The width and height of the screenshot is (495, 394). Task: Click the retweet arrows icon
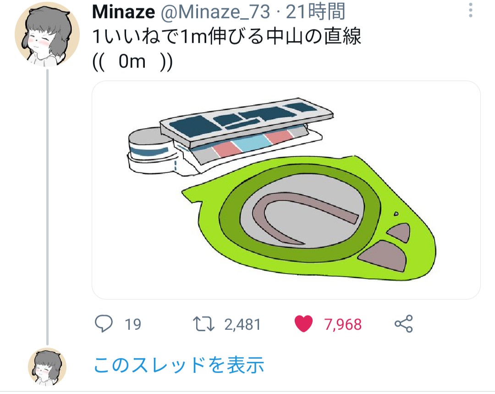click(x=203, y=324)
